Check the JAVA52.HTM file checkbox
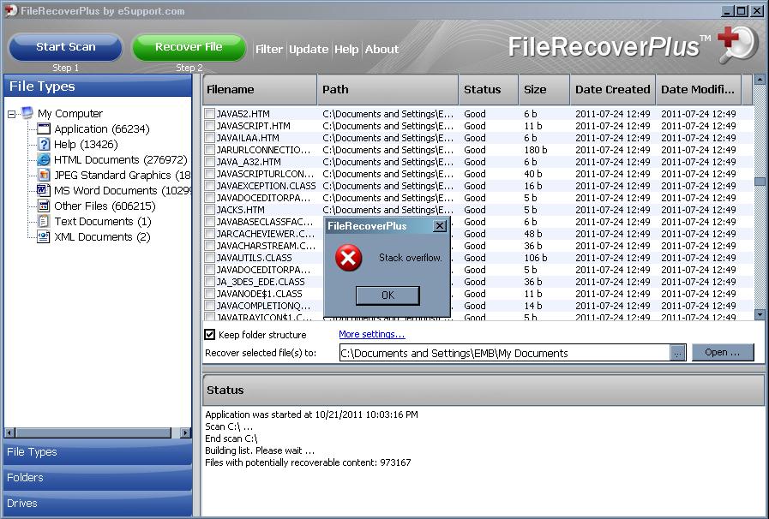The height and width of the screenshot is (519, 769). click(x=210, y=114)
